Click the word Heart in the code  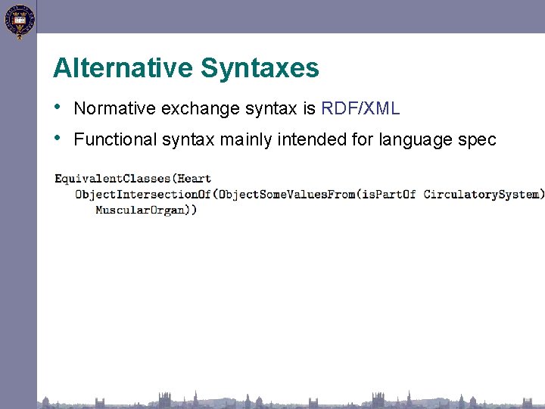click(195, 179)
